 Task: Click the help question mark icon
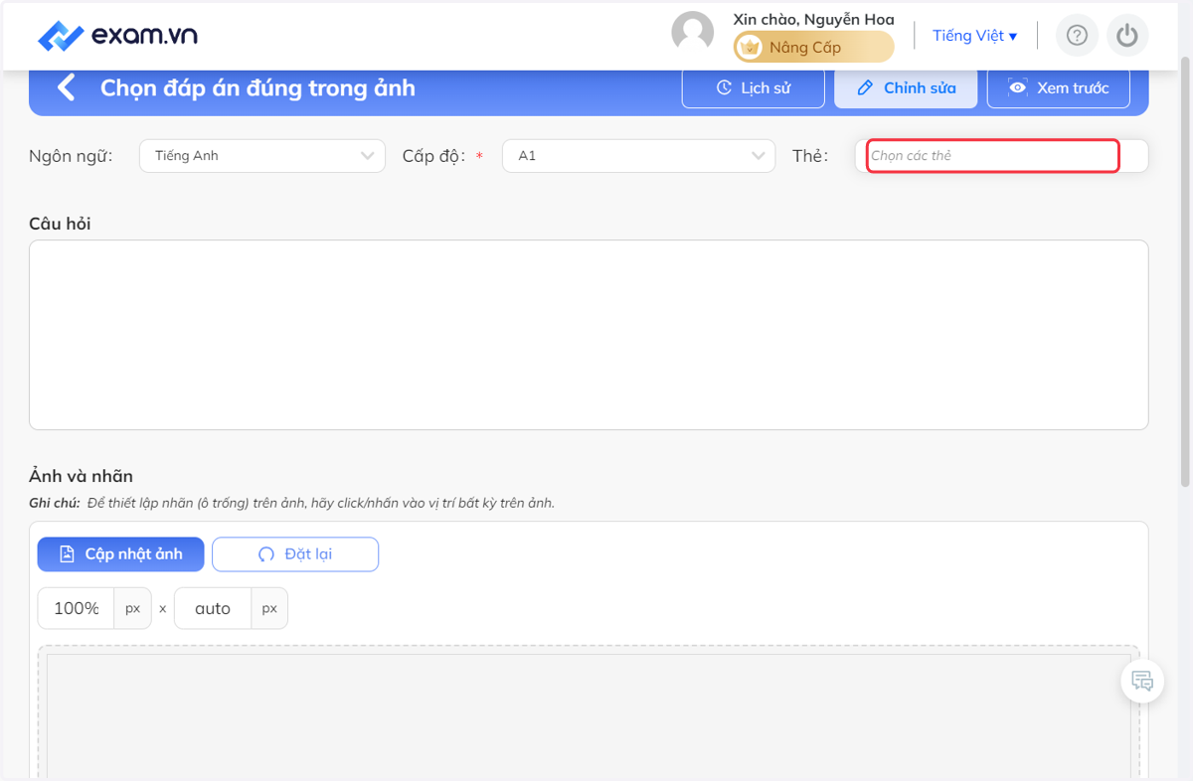[x=1077, y=36]
